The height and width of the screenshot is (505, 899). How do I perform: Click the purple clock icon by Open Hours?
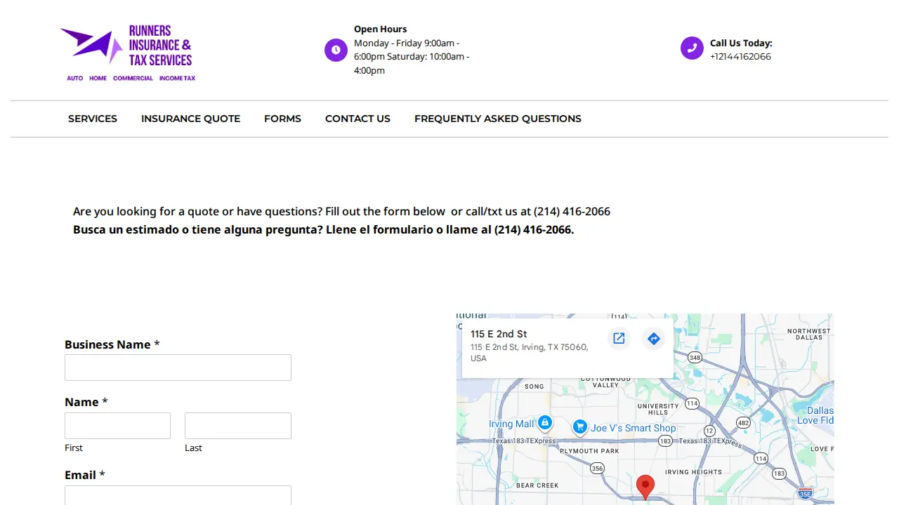pyautogui.click(x=336, y=50)
